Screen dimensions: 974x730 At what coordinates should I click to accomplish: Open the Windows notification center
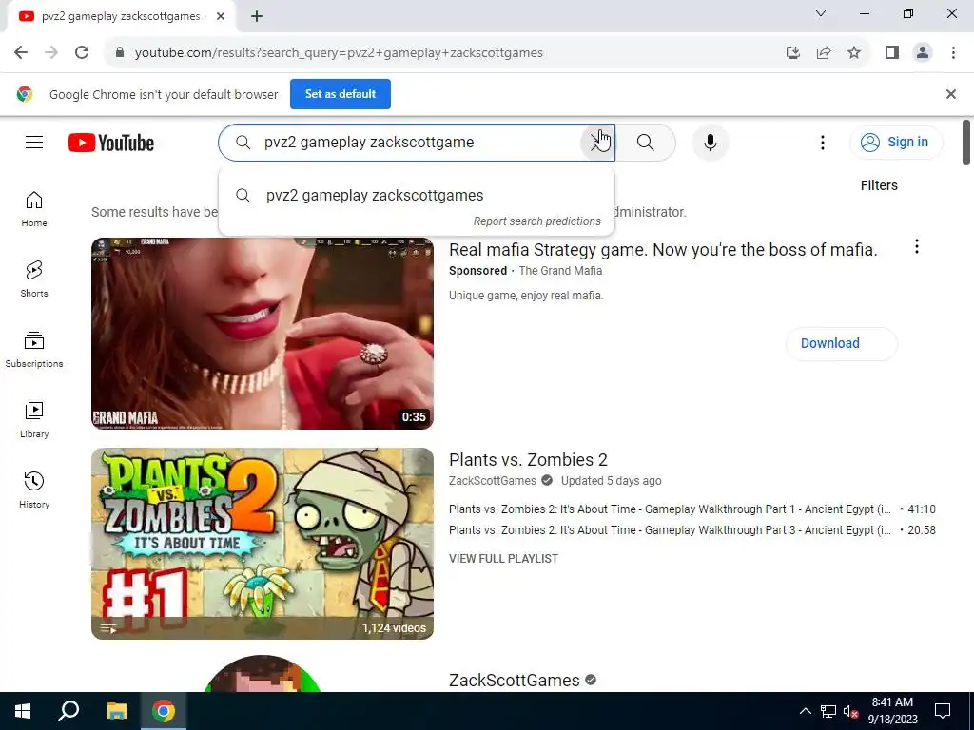click(943, 711)
